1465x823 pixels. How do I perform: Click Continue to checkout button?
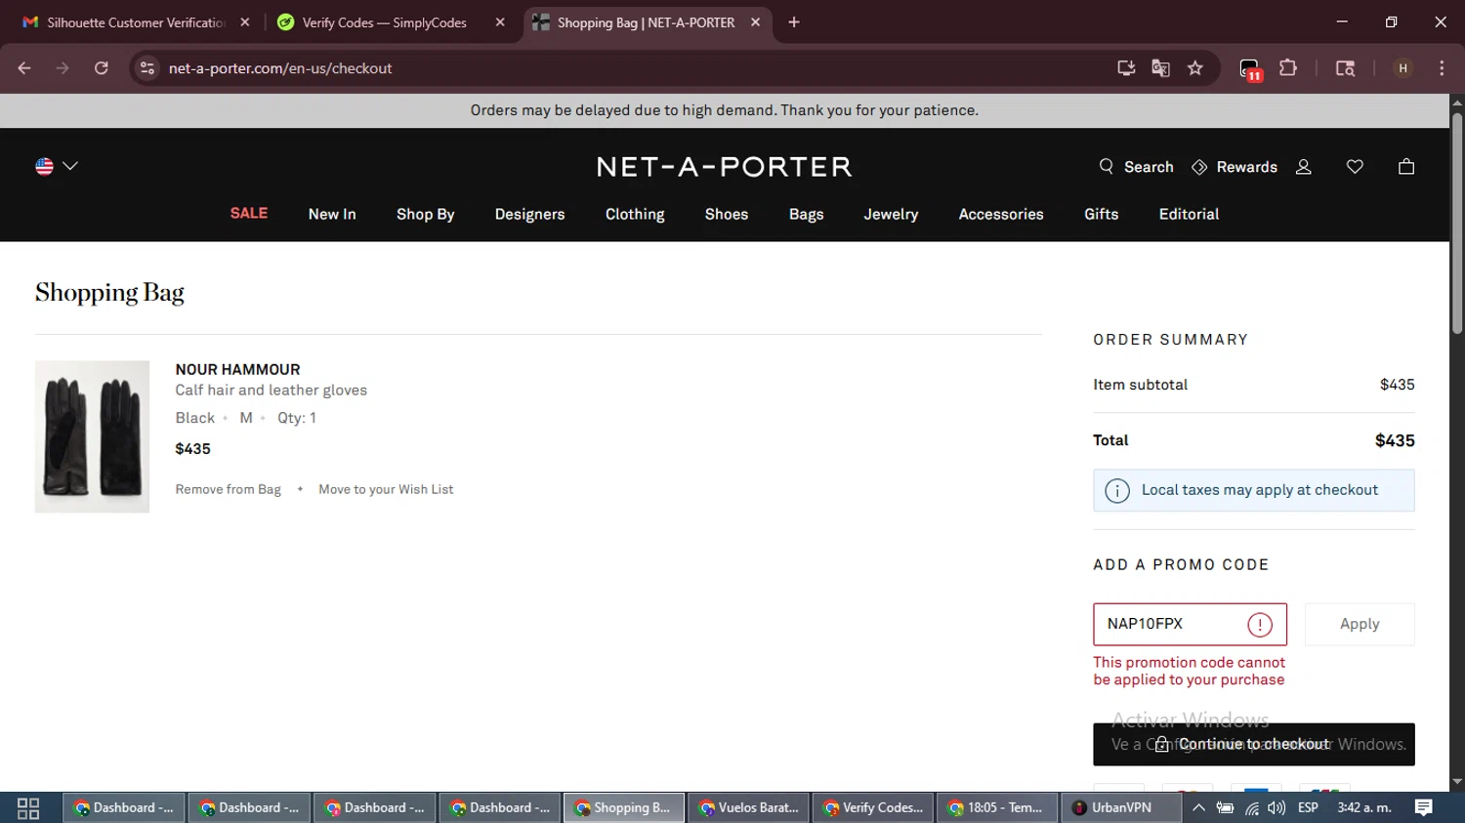tap(1254, 744)
